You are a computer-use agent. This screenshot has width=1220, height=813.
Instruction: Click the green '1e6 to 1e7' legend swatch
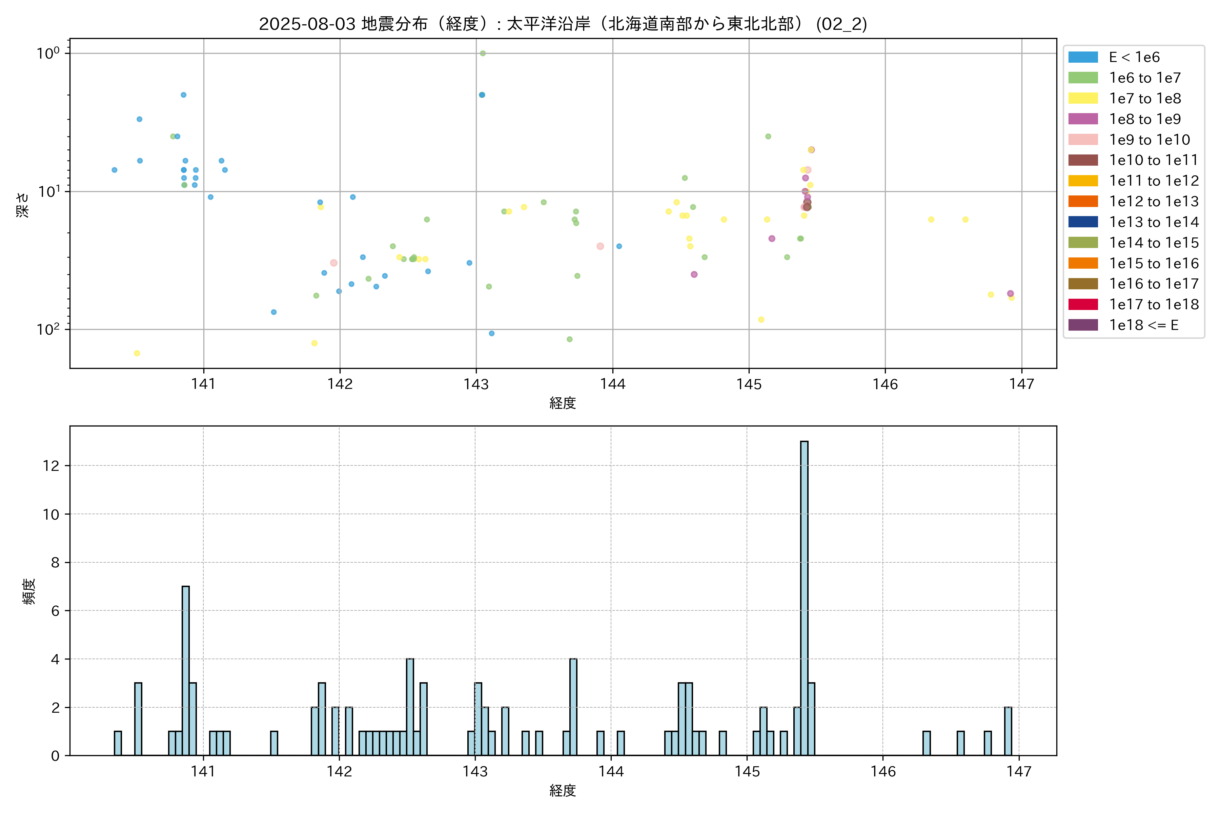1082,78
